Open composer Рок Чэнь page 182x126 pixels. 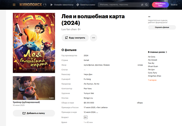(x=88, y=89)
